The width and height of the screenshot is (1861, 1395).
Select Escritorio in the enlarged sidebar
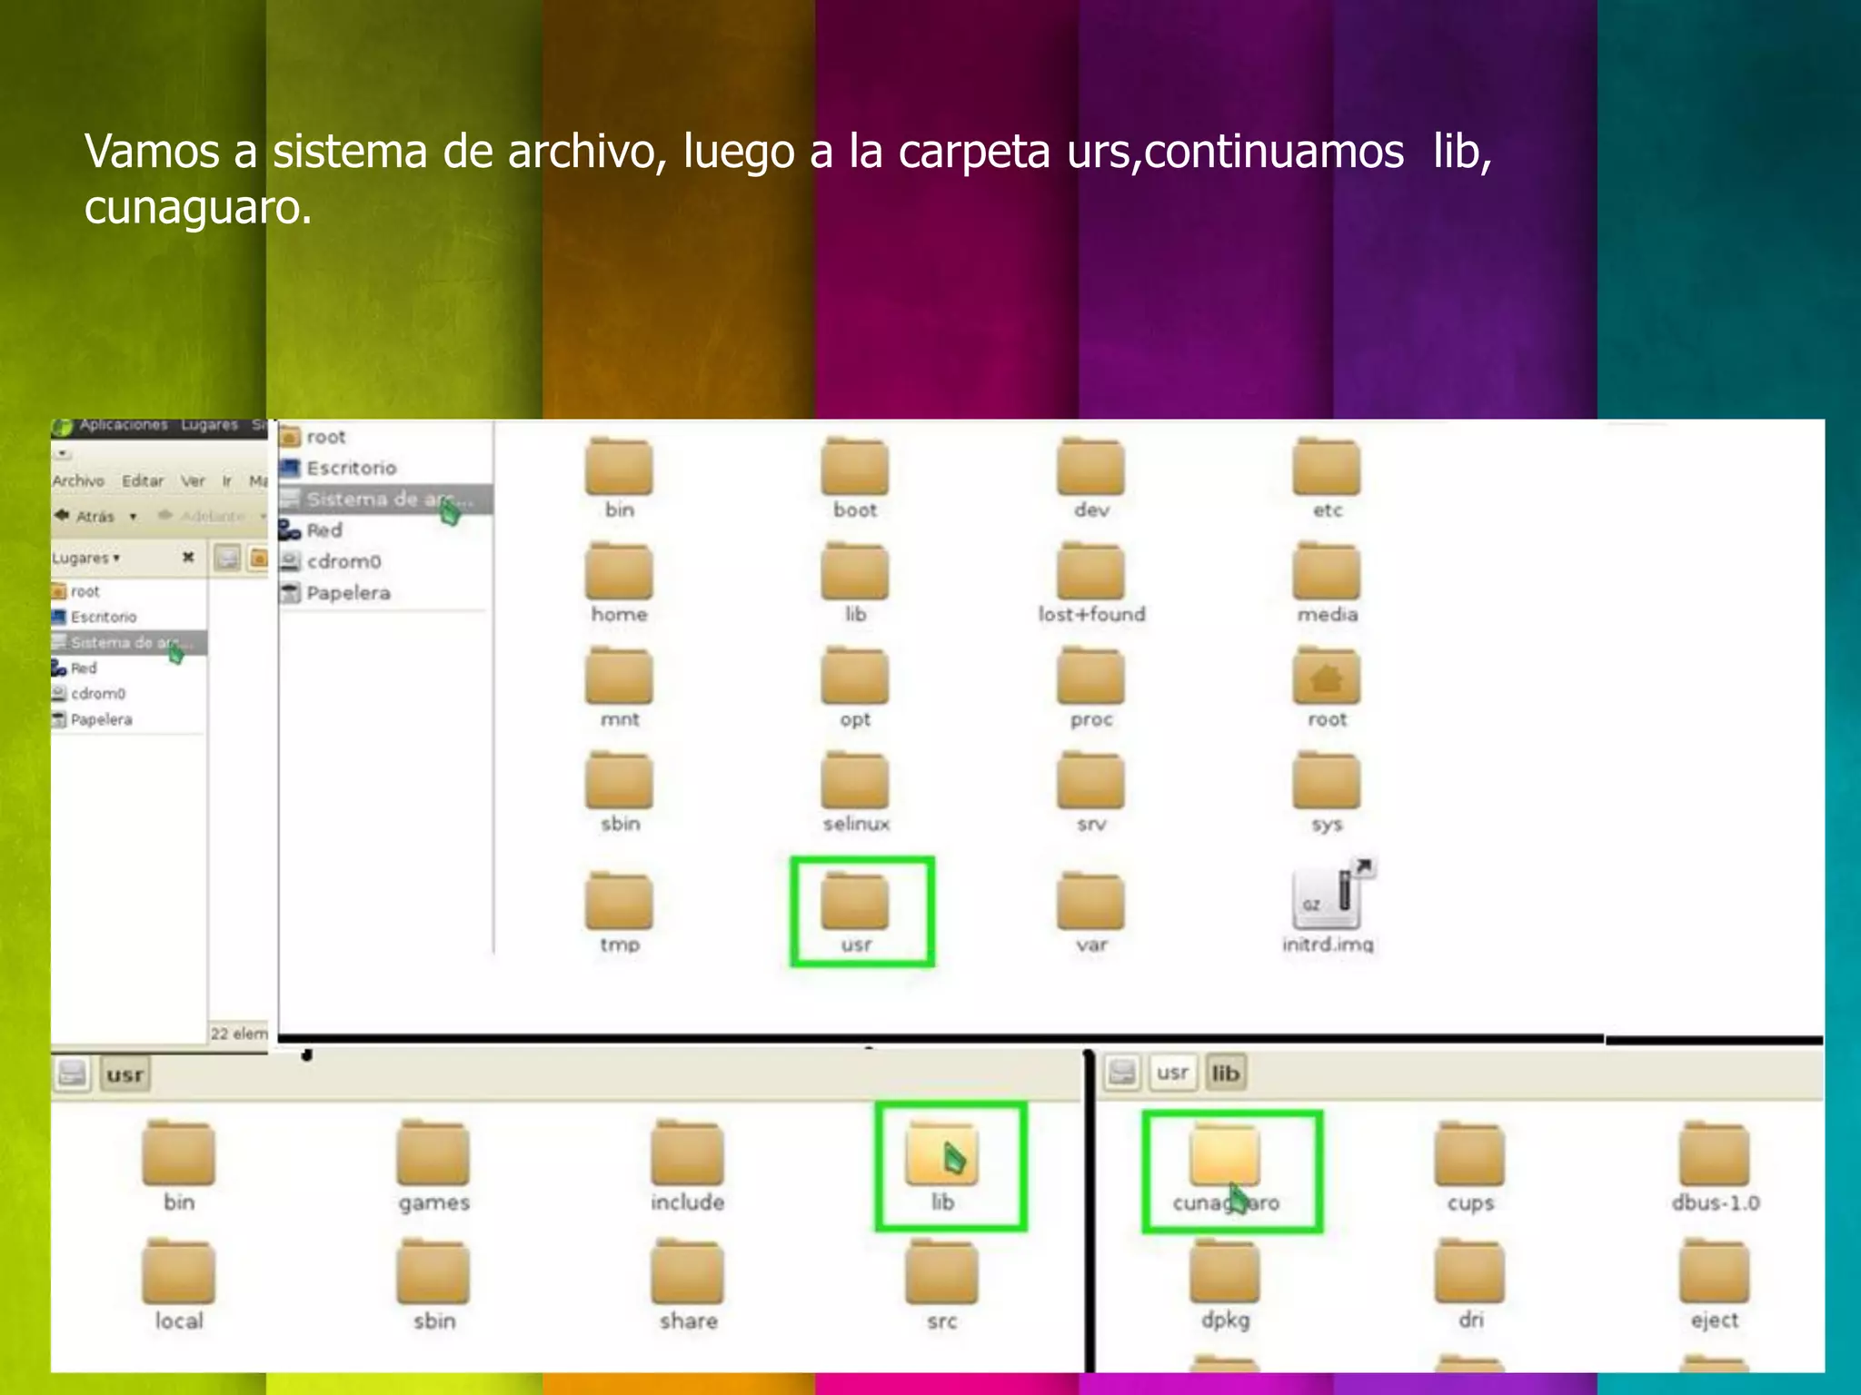point(385,468)
